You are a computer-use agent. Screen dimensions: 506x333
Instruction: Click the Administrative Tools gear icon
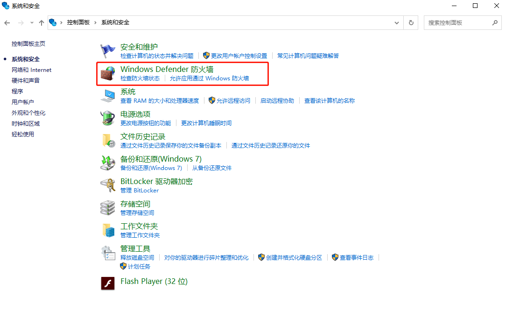(x=108, y=253)
